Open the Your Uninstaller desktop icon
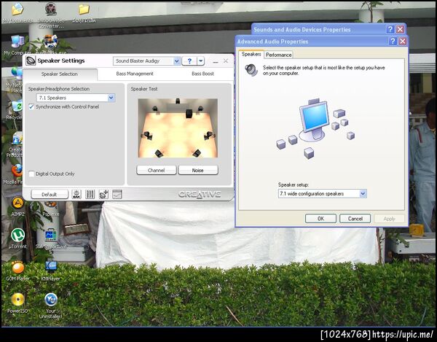The width and height of the screenshot is (437, 342). click(51, 306)
